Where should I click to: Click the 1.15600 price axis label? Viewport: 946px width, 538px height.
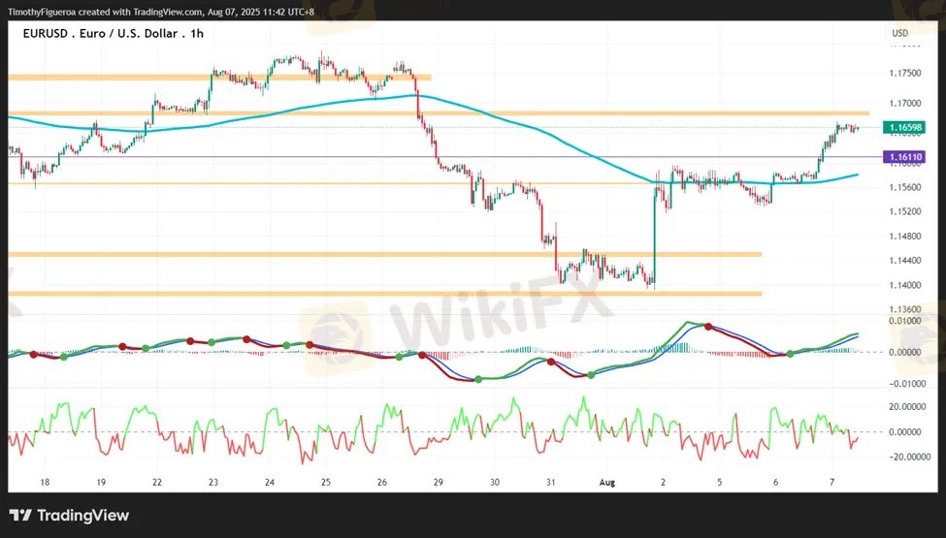pyautogui.click(x=905, y=187)
